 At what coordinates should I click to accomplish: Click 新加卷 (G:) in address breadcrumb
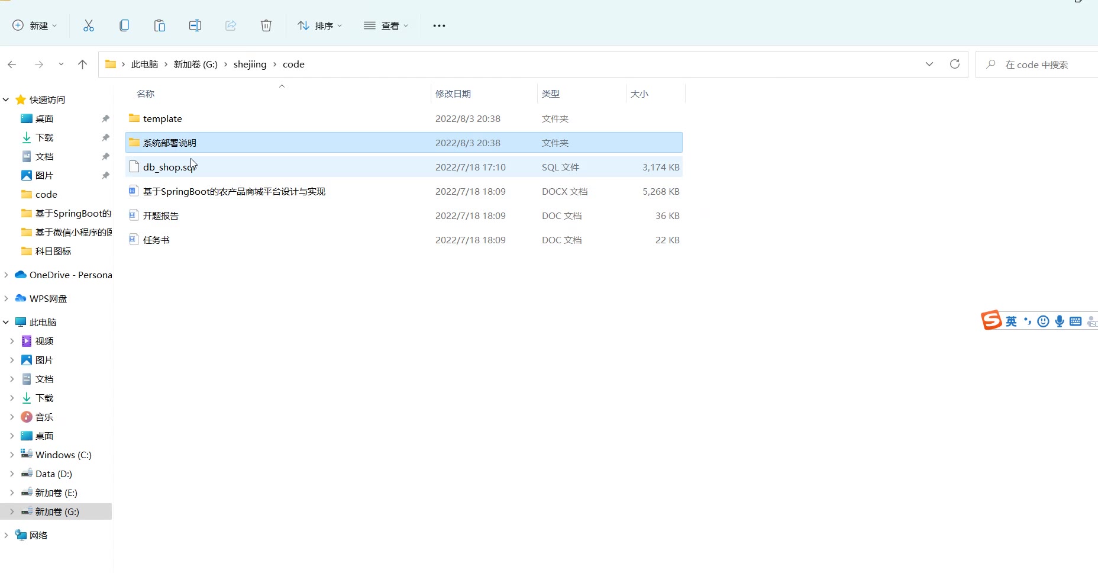(195, 64)
